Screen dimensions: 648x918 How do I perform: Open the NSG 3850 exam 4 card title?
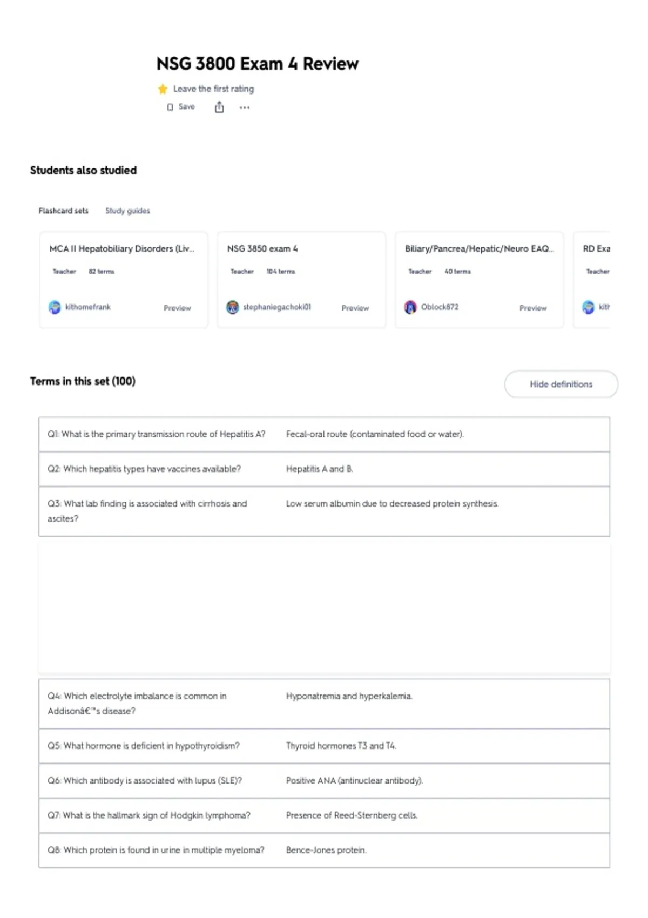coord(262,248)
